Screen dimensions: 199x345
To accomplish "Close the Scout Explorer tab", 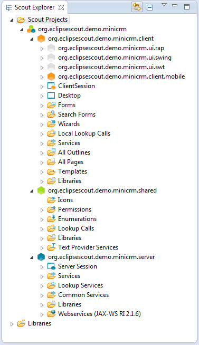I will [x=61, y=7].
